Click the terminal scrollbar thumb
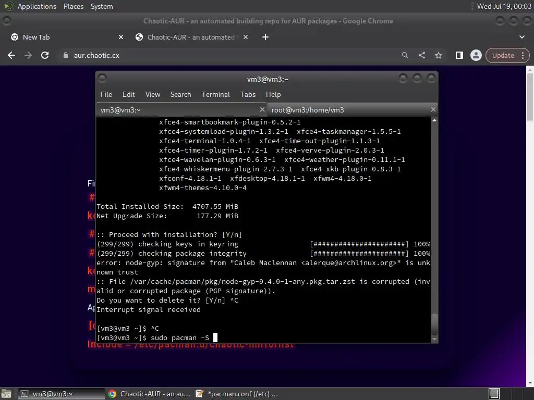Viewport: 534px width, 400px height. coord(434,324)
